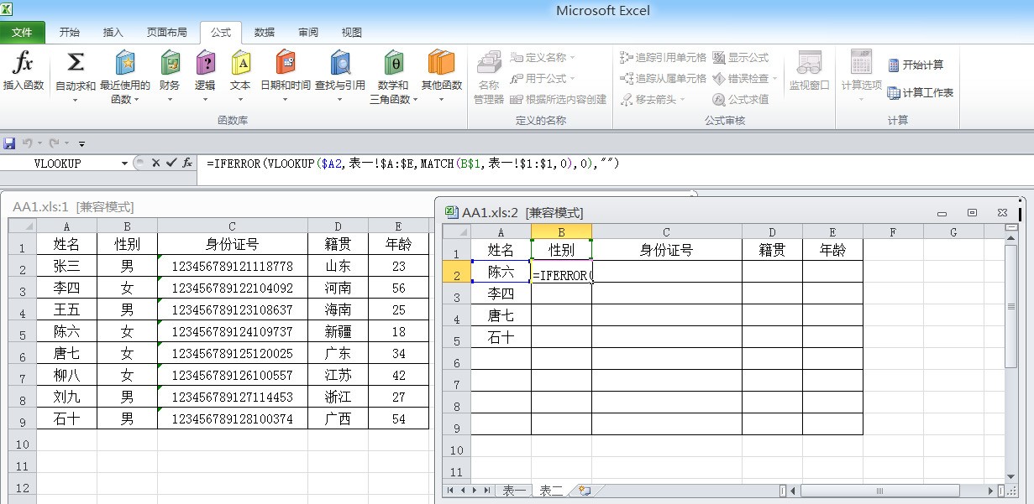
Task: Click the 开始计算 icon
Action: coord(894,65)
